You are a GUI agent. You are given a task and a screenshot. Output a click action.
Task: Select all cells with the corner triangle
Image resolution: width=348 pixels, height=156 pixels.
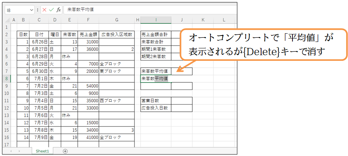(8, 20)
